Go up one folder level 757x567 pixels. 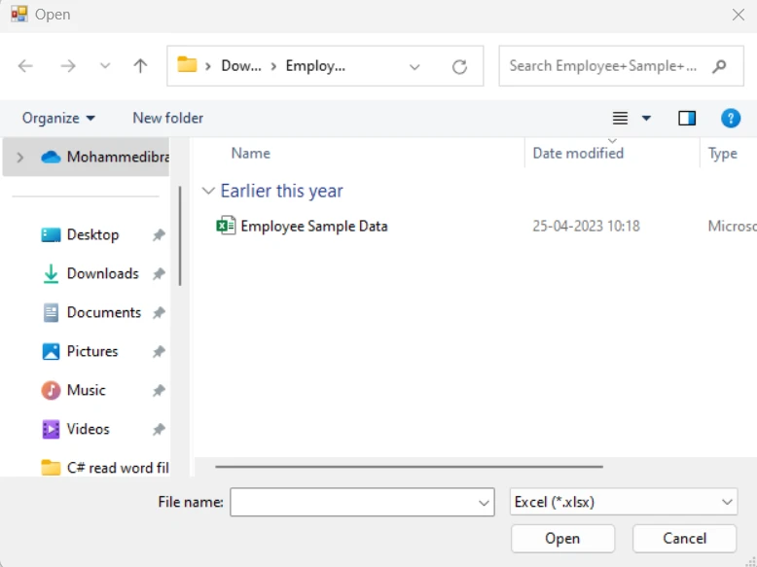click(140, 66)
